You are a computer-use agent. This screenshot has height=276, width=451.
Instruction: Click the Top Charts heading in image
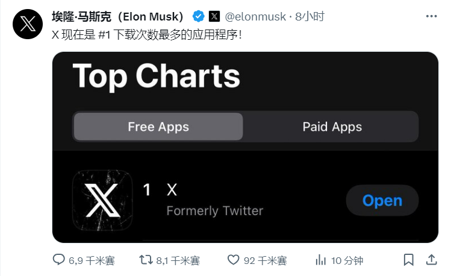(157, 77)
